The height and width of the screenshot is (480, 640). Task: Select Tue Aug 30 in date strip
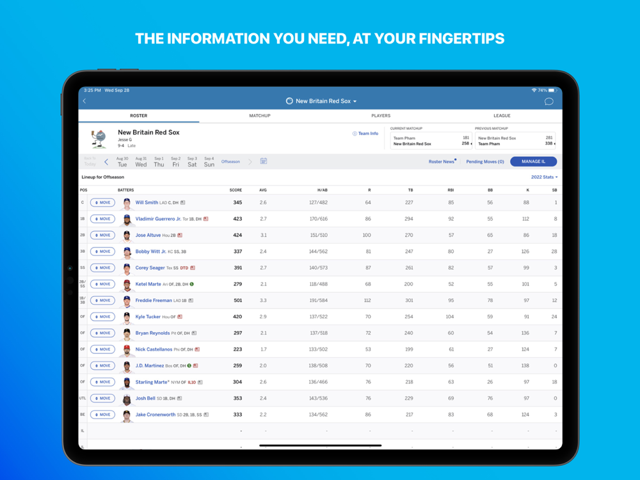click(x=122, y=162)
